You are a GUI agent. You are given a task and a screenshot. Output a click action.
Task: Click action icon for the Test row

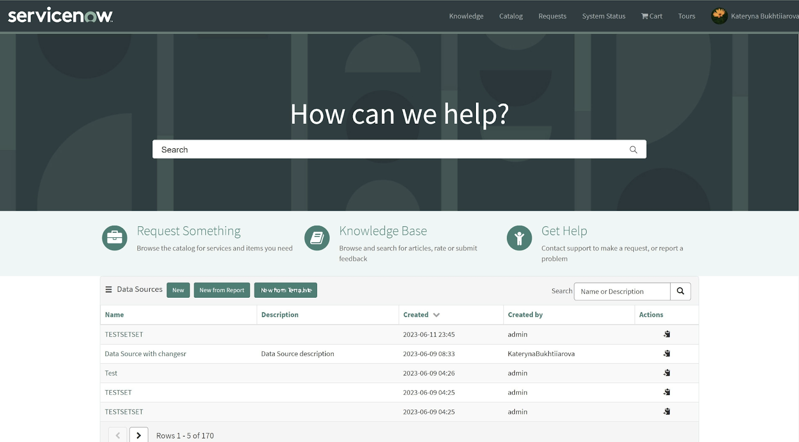coord(667,373)
